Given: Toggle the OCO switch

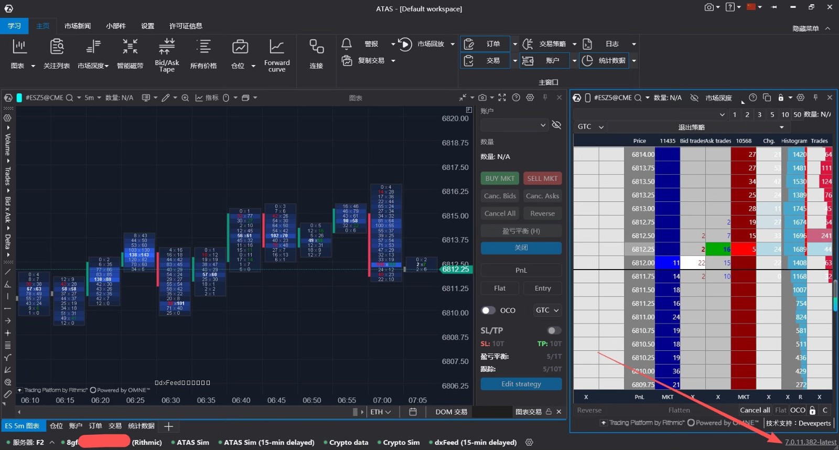Looking at the screenshot, I should (488, 310).
